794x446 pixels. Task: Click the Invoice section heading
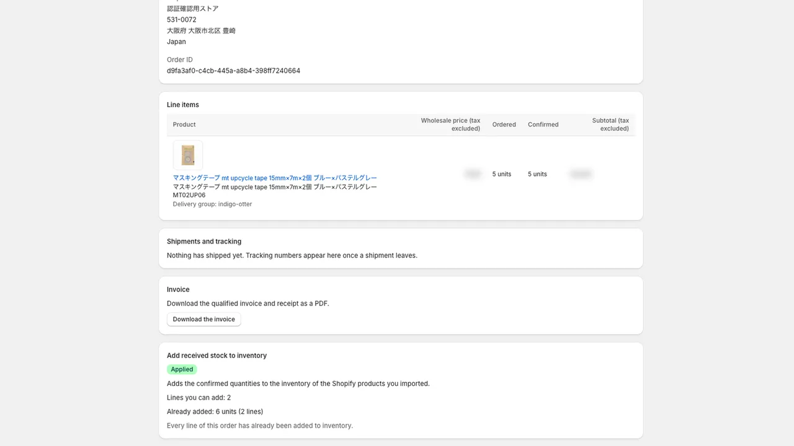178,289
